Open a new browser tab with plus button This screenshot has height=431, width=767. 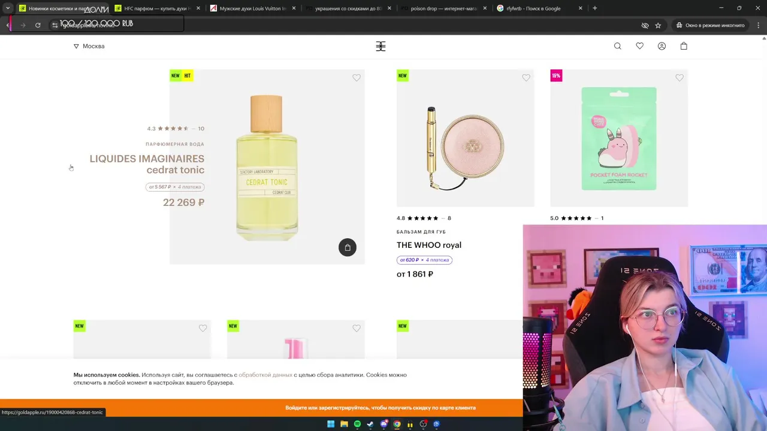tap(594, 8)
